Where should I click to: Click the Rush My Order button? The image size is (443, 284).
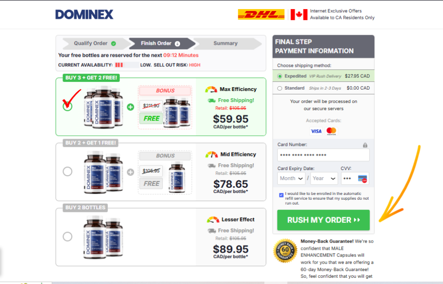[324, 220]
